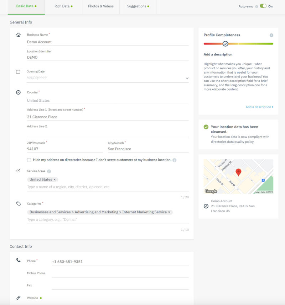Click the Profile Completeness progress marker

coord(225,44)
